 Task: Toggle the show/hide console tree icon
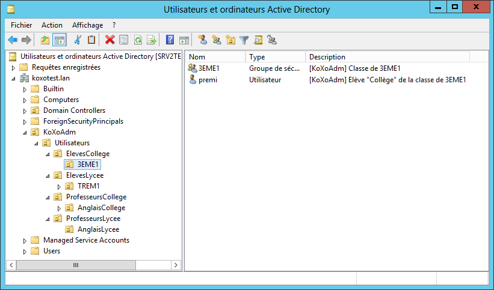pyautogui.click(x=59, y=40)
